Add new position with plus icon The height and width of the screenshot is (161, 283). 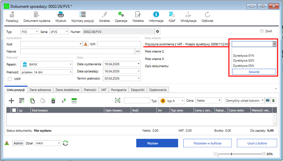click(x=11, y=101)
